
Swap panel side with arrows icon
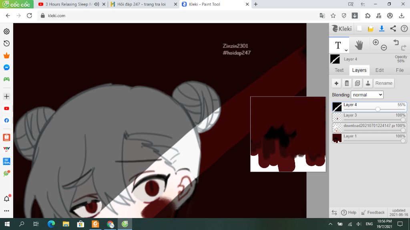tap(334, 212)
